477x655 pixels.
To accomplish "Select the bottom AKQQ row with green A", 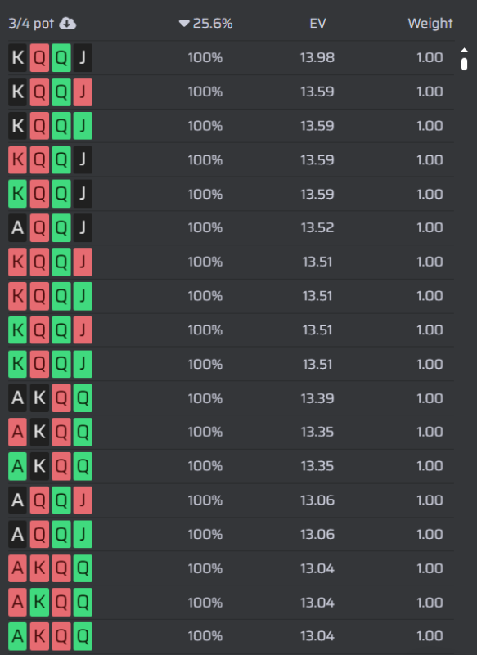I will pyautogui.click(x=231, y=636).
